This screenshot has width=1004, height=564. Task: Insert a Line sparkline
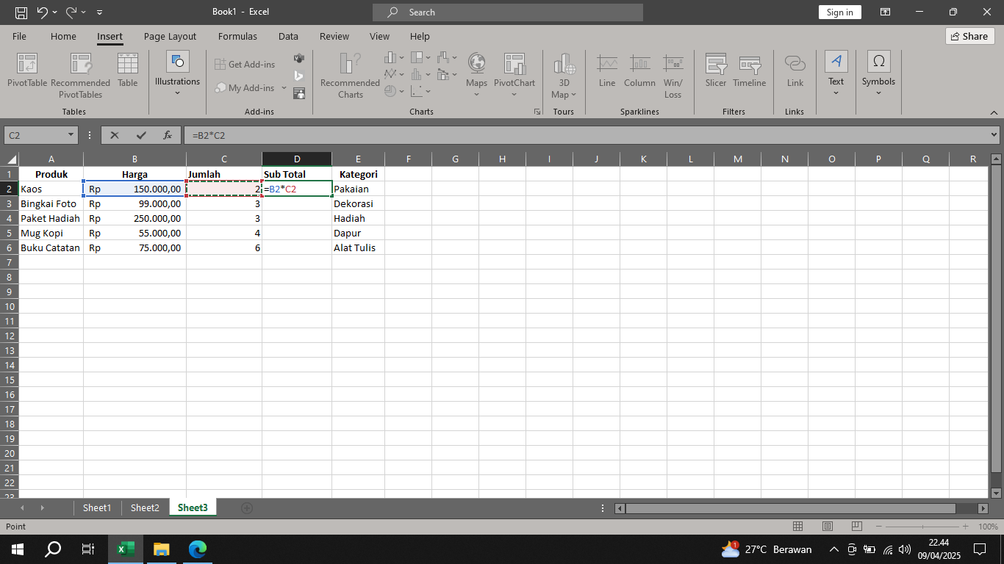point(606,73)
